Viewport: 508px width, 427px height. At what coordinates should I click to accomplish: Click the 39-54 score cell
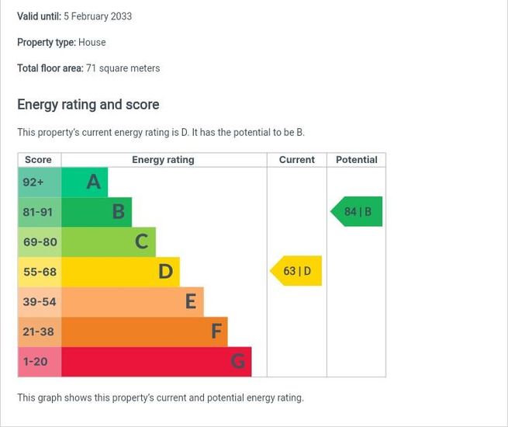[x=39, y=301]
